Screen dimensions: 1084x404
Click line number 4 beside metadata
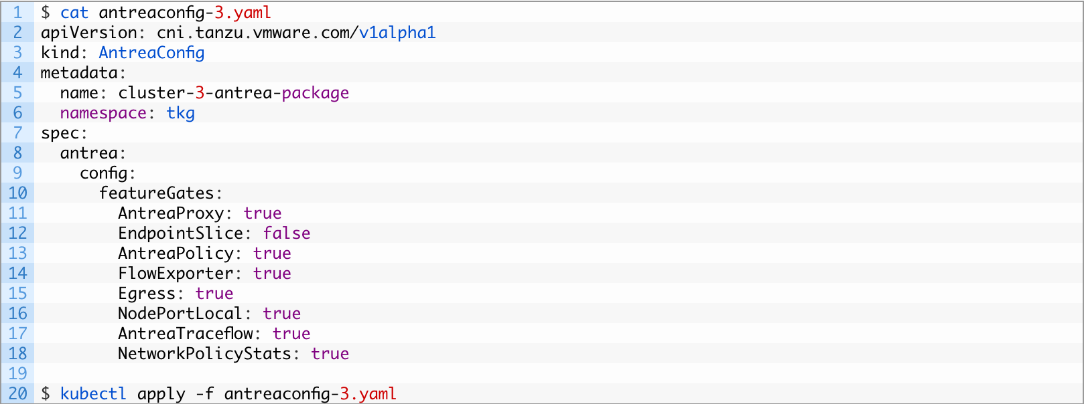click(17, 73)
